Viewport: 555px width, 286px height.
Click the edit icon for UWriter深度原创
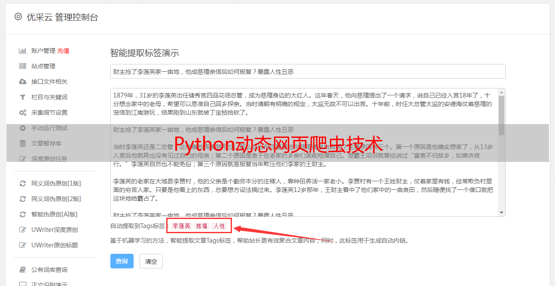pos(23,230)
